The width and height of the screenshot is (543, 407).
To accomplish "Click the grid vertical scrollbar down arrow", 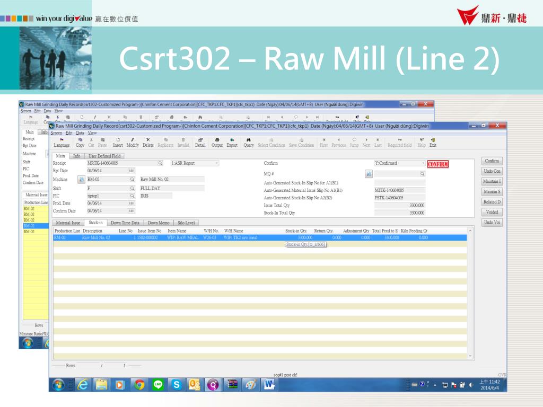I will [x=470, y=356].
